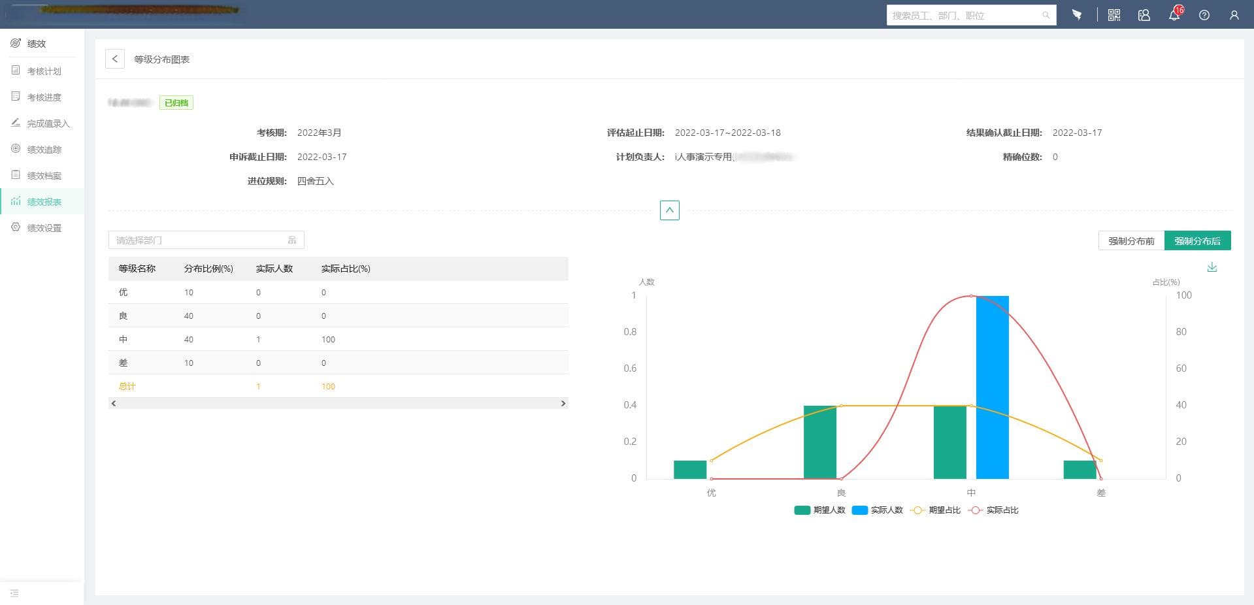This screenshot has width=1254, height=605.
Task: Toggle 期望人数 legend series
Action: [x=819, y=510]
